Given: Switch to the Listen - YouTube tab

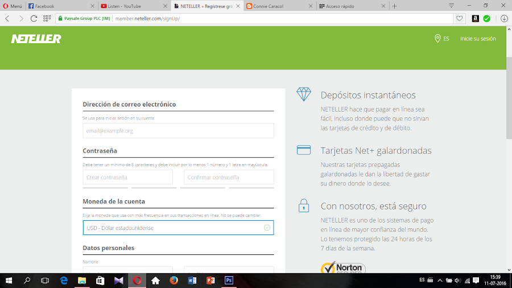Looking at the screenshot, I should pyautogui.click(x=134, y=6).
